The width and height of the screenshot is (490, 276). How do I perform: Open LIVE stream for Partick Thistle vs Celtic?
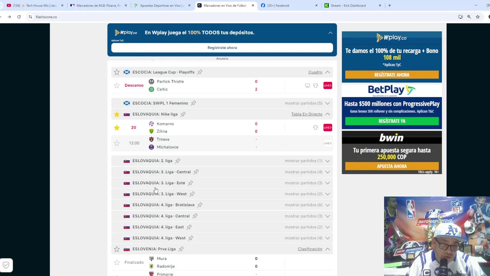coord(328,85)
